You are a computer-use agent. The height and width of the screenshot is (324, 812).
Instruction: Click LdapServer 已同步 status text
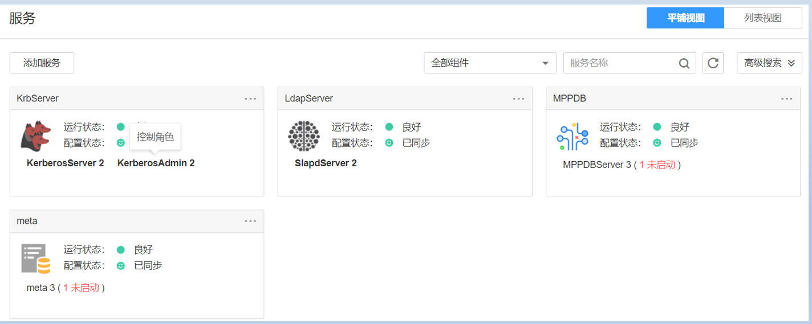(x=416, y=143)
